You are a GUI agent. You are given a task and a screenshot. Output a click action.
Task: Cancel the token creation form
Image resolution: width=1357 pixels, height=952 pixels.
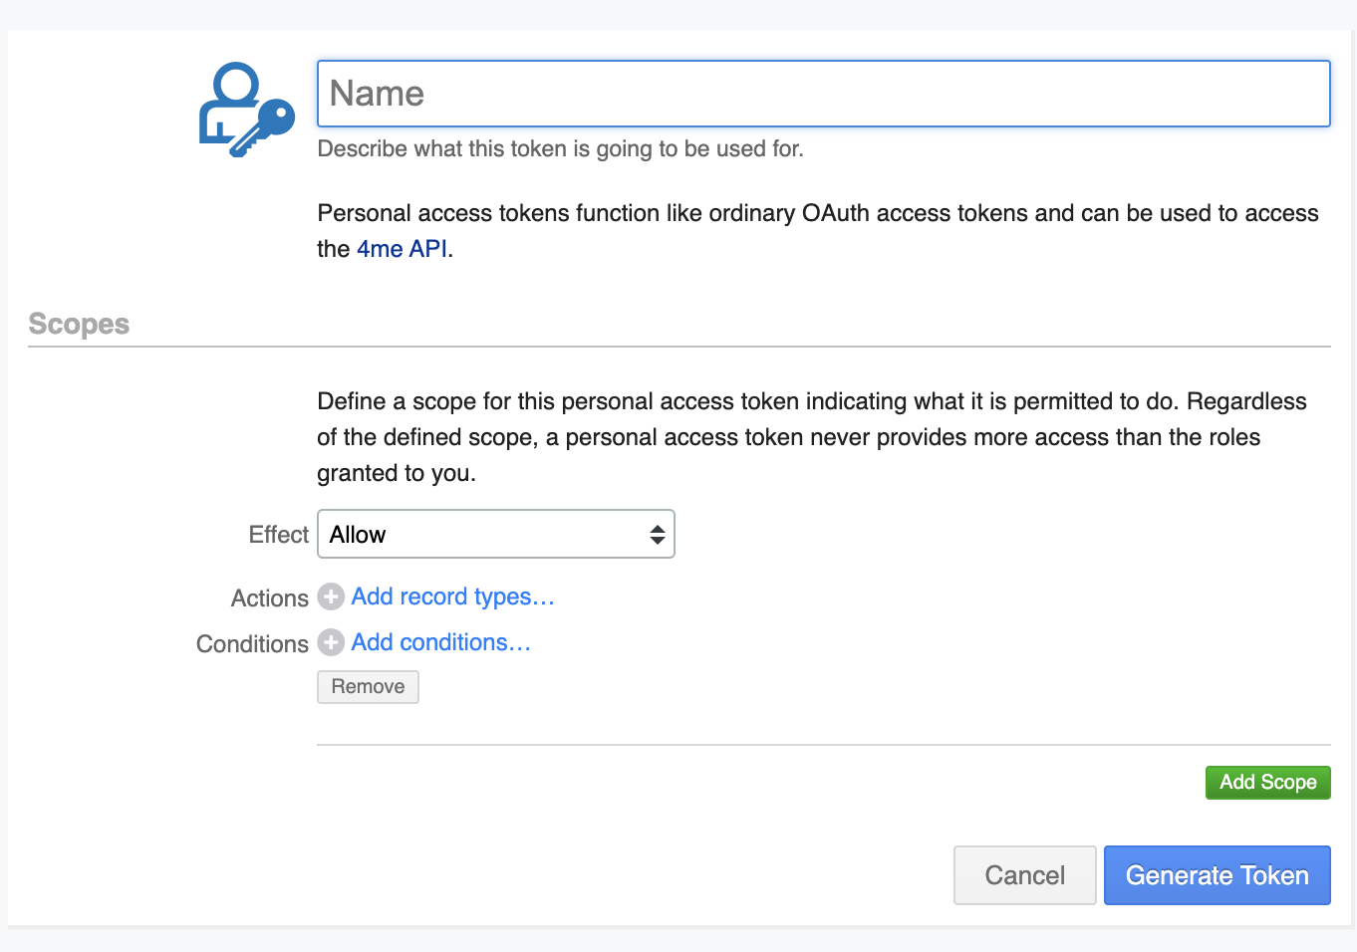1024,875
